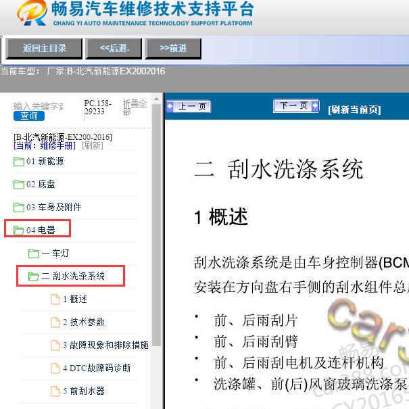Click folder icon of 03 车身及附件

[x=19, y=208]
